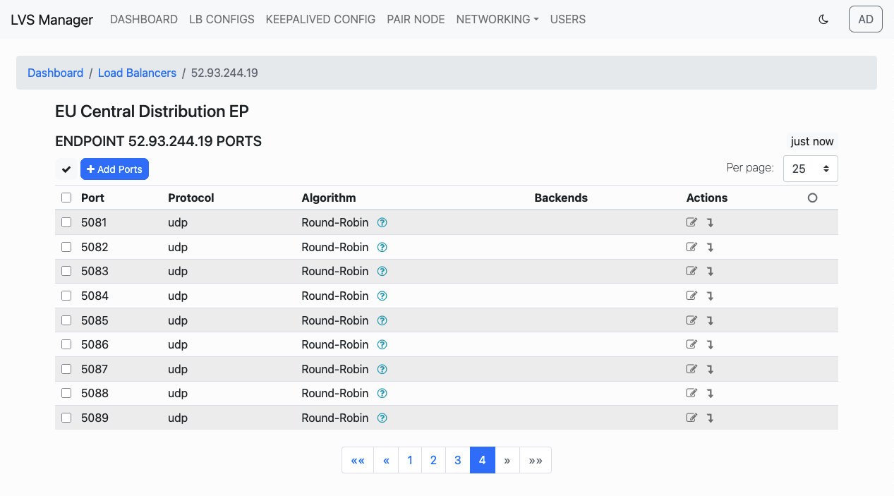This screenshot has width=894, height=496.
Task: Check port 5089 checkbox
Action: (x=66, y=418)
